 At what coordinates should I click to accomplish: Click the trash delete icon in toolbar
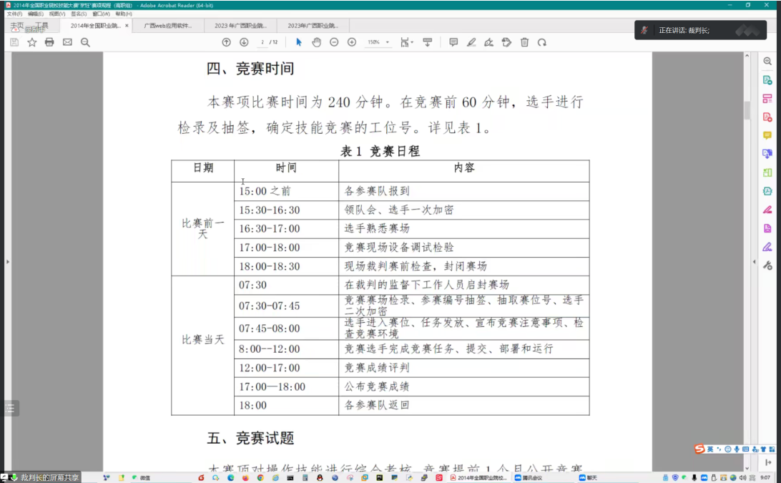(524, 42)
